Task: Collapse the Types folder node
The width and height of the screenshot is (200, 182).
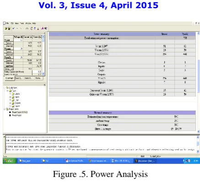Action: (x=7, y=91)
